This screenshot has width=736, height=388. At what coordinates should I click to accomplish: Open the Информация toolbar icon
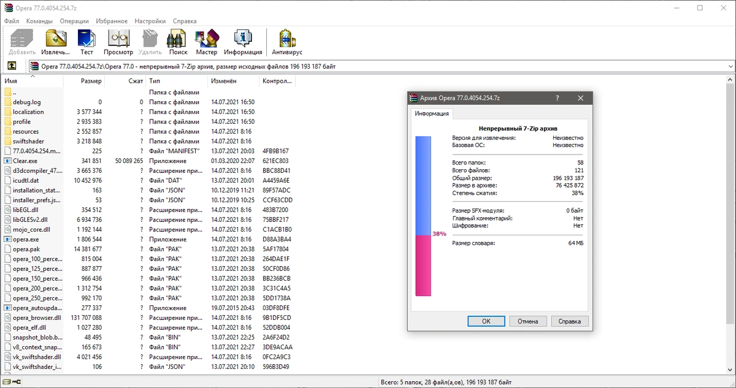(243, 42)
